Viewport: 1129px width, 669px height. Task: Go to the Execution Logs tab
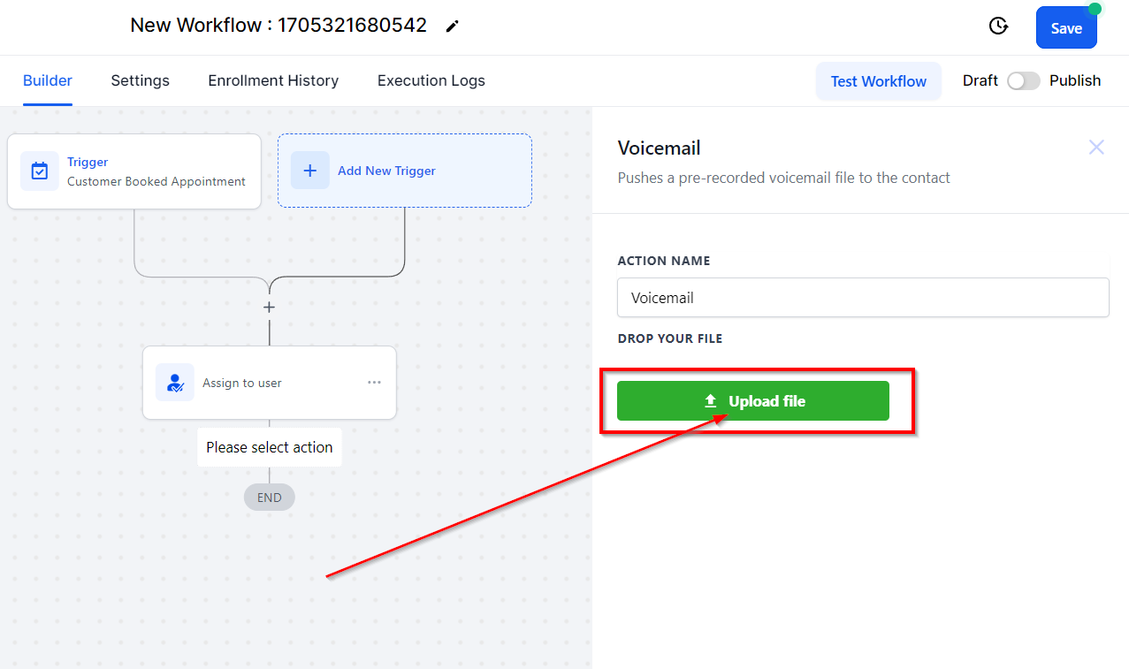click(431, 80)
